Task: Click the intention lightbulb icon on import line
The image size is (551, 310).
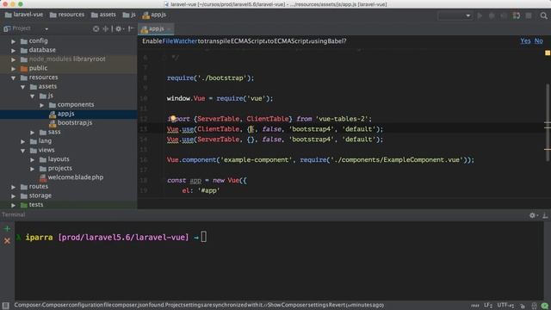Action: (x=172, y=119)
